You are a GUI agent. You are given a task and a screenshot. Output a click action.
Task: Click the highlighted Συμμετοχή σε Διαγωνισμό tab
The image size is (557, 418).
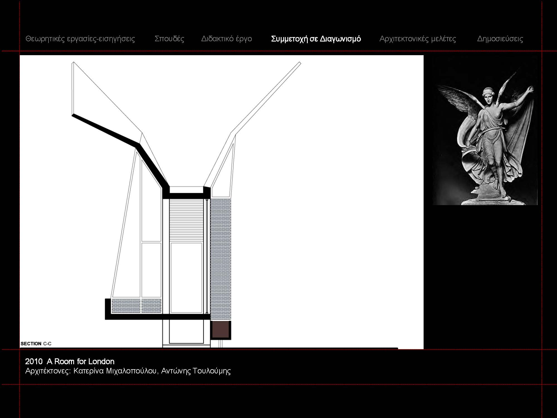click(316, 39)
